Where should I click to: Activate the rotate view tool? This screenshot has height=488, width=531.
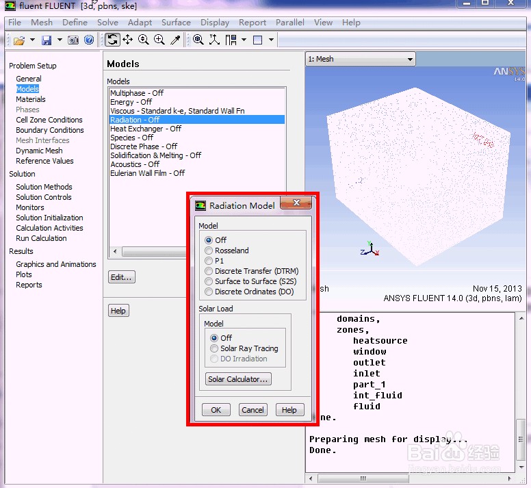tap(112, 40)
